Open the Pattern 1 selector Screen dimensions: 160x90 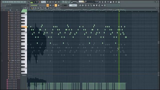73,5
